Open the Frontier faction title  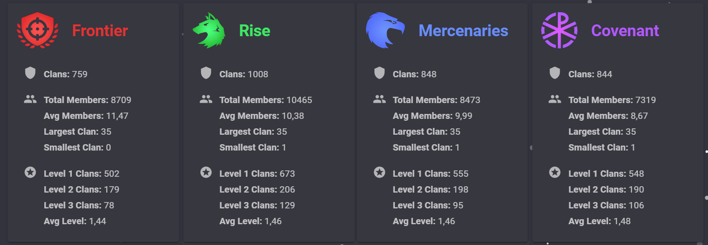[x=100, y=31]
